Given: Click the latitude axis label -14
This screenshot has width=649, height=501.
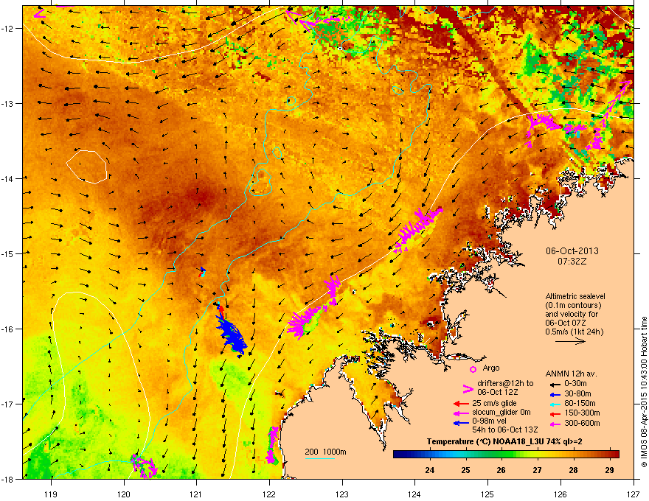Looking at the screenshot, I should click(x=8, y=178).
